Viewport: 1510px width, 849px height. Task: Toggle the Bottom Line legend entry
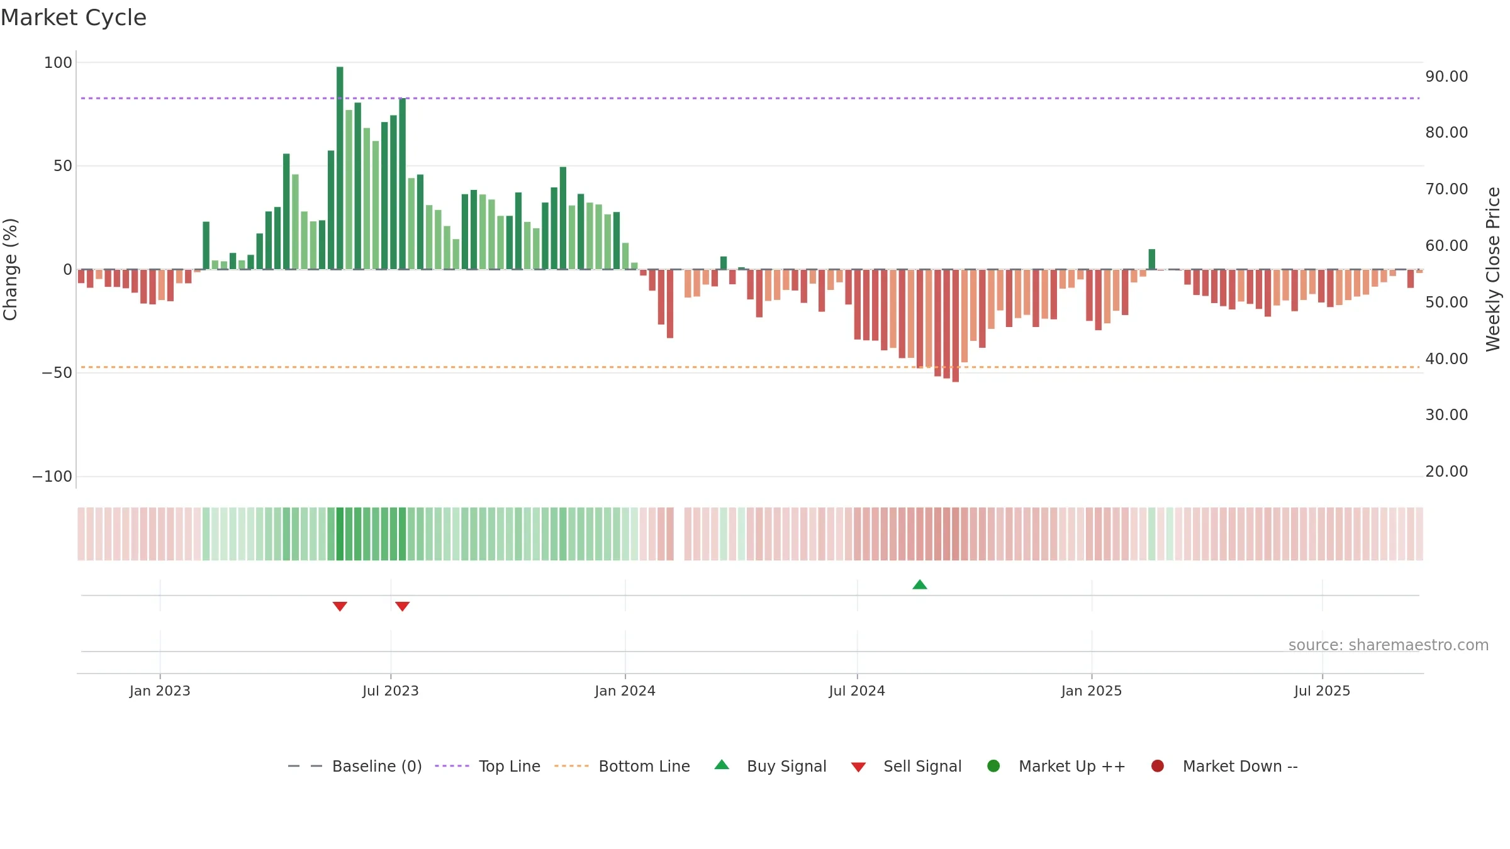622,766
